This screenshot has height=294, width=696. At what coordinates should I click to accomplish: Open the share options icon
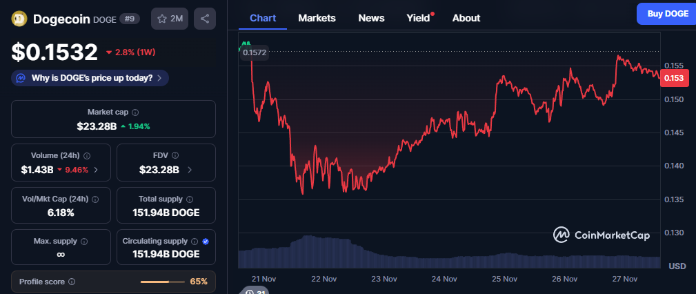204,19
